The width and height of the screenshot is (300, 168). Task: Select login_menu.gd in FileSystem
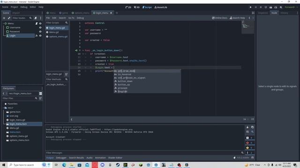(17, 120)
